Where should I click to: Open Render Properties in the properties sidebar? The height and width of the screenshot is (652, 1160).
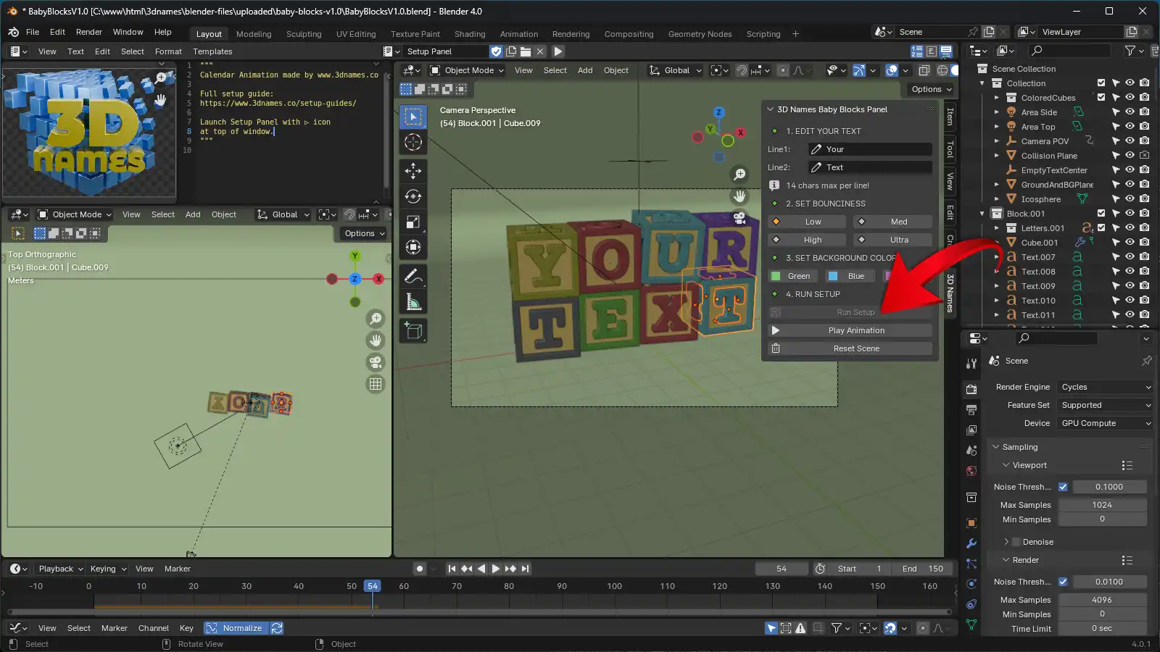(971, 388)
